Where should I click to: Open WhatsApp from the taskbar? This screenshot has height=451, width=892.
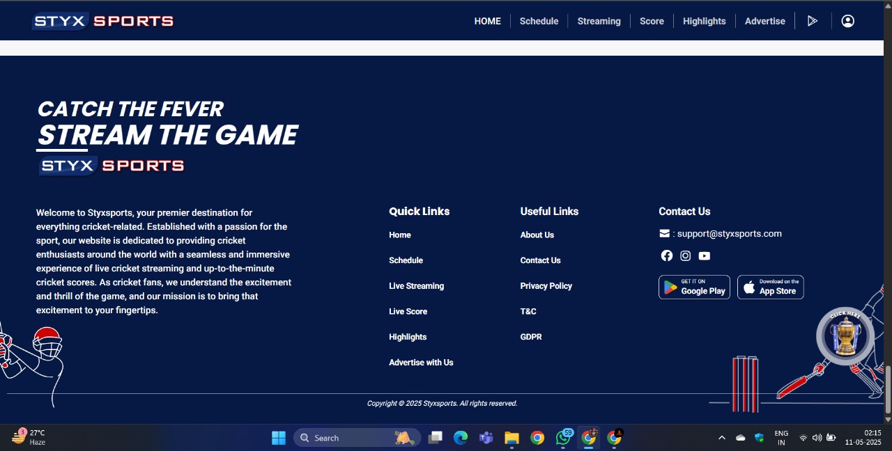pyautogui.click(x=564, y=438)
